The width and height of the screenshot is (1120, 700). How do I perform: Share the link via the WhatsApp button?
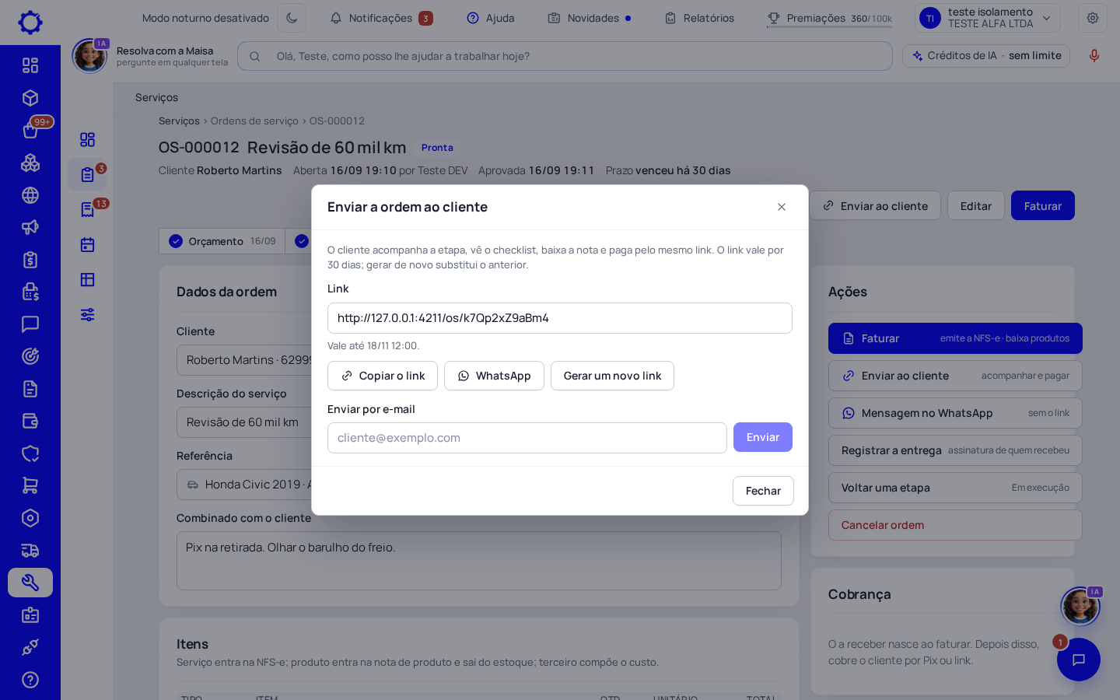coord(494,376)
